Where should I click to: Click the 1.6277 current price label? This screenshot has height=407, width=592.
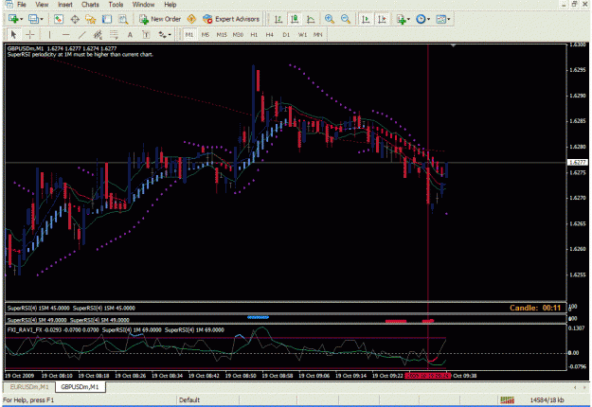tap(578, 163)
